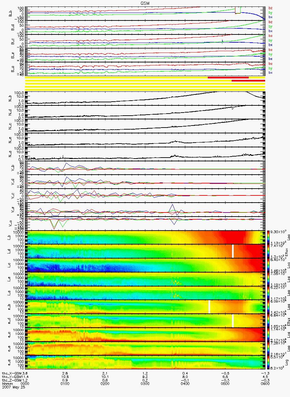Click the i_b spectrogram color bar
The height and width of the screenshot is (397, 290).
(x=269, y=237)
